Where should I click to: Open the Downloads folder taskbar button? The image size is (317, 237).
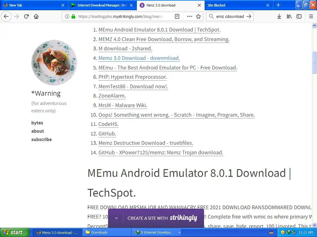pyautogui.click(x=107, y=232)
